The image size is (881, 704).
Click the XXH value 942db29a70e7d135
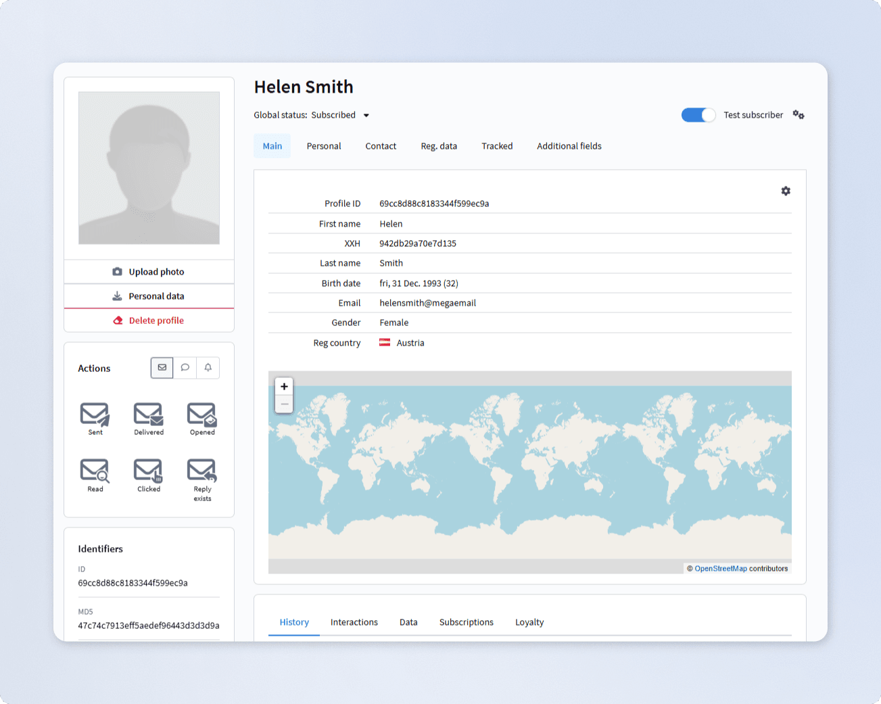coord(418,243)
